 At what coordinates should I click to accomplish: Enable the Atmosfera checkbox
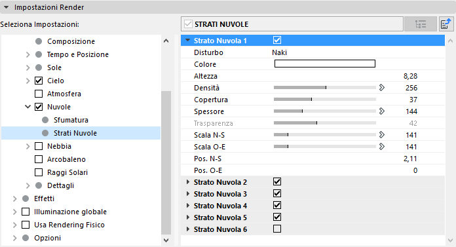(x=39, y=94)
